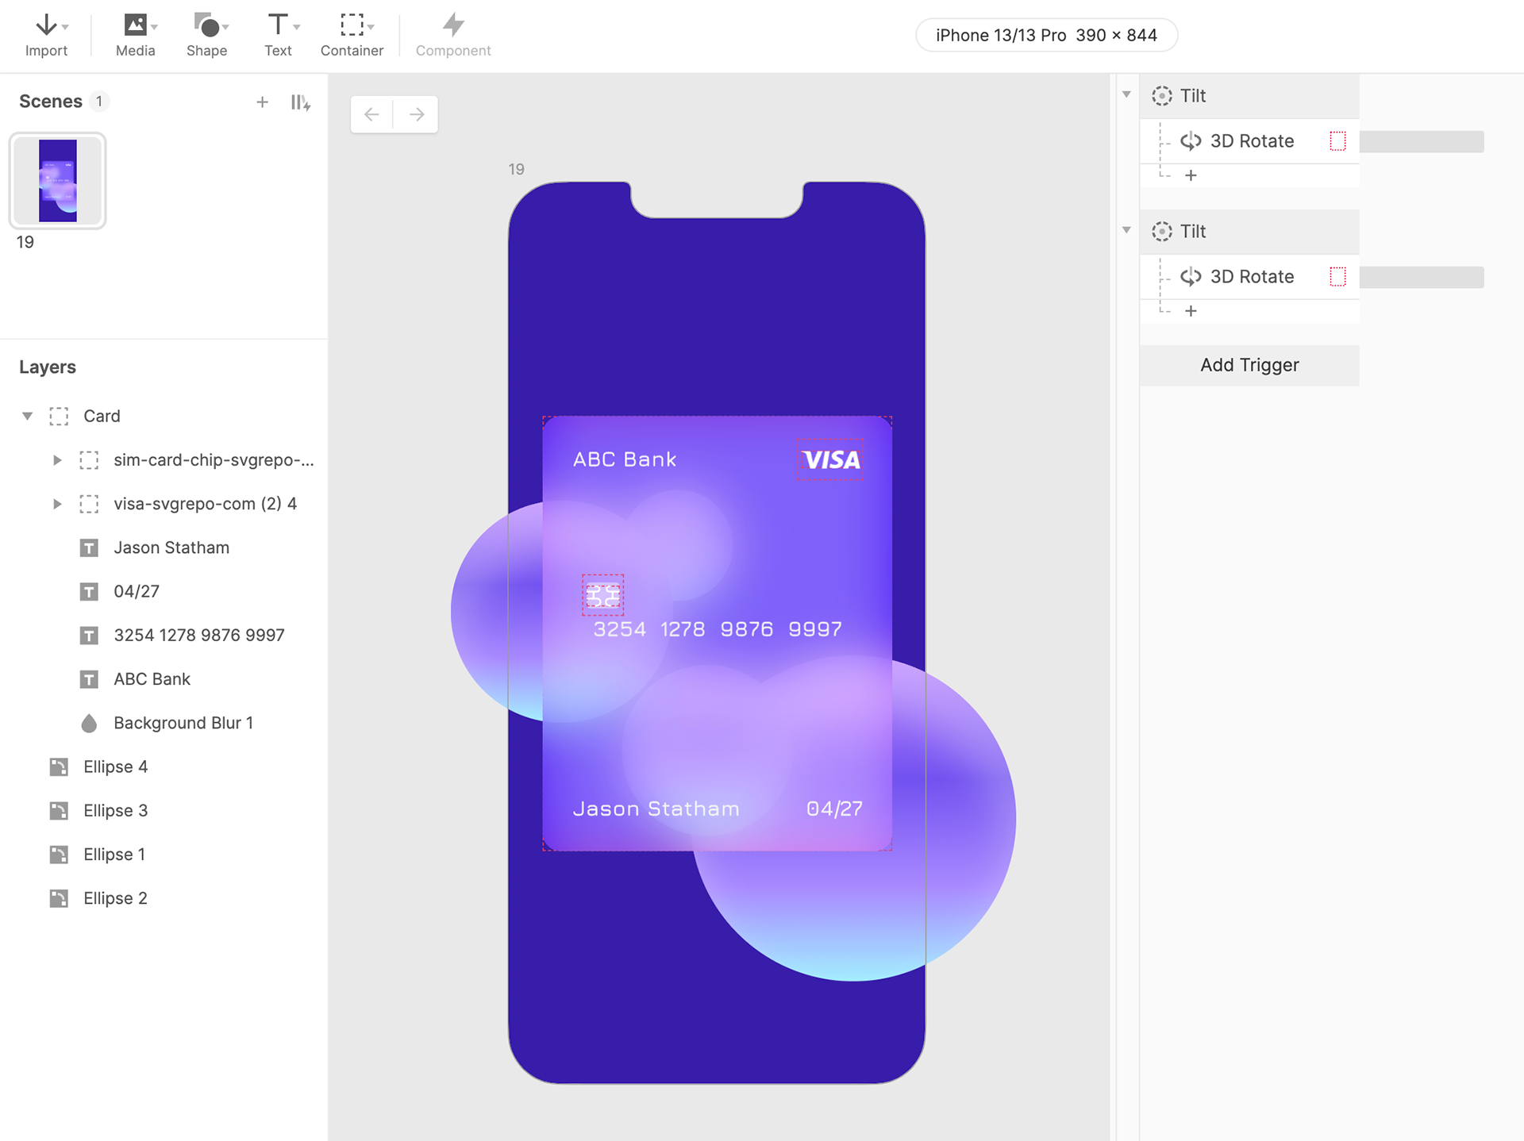The image size is (1524, 1141).
Task: Navigate forward with the right arrow
Action: 417,114
